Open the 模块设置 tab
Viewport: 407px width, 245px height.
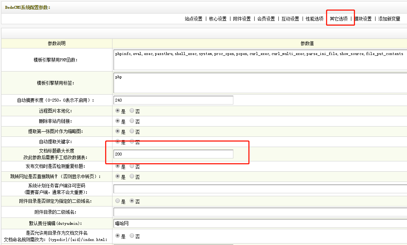(x=363, y=19)
